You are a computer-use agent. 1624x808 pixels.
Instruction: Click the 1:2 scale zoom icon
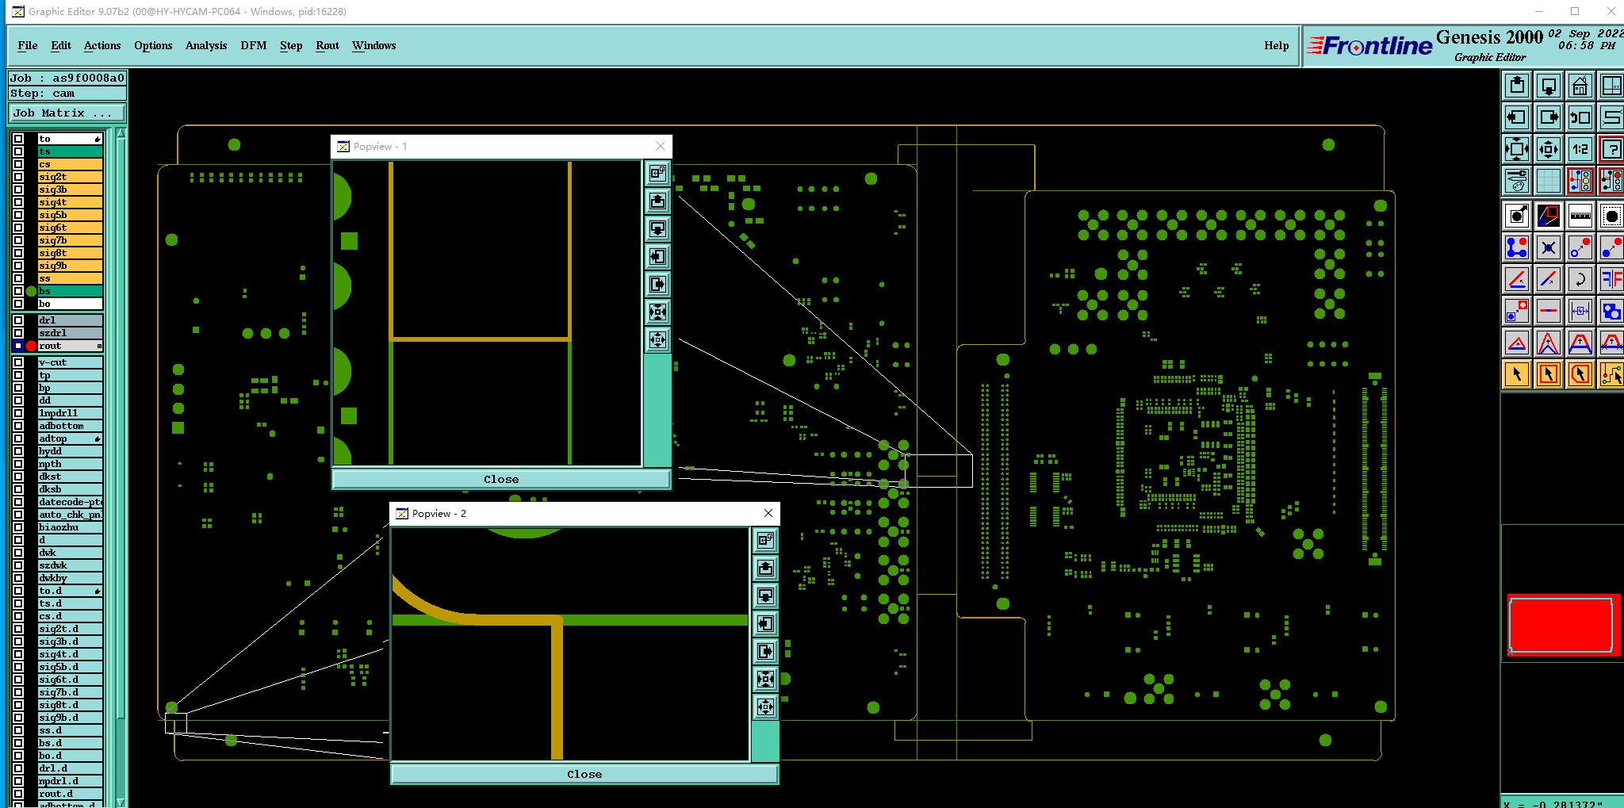[x=1580, y=149]
